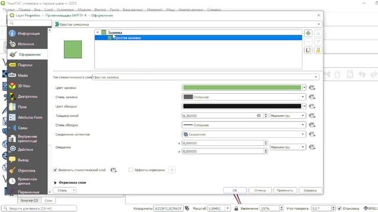
Task: Click the Отмена button
Action: [x=260, y=190]
